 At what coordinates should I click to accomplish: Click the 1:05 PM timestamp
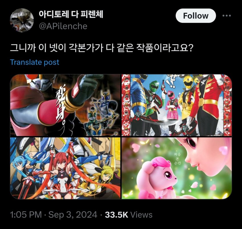[x=26, y=215]
